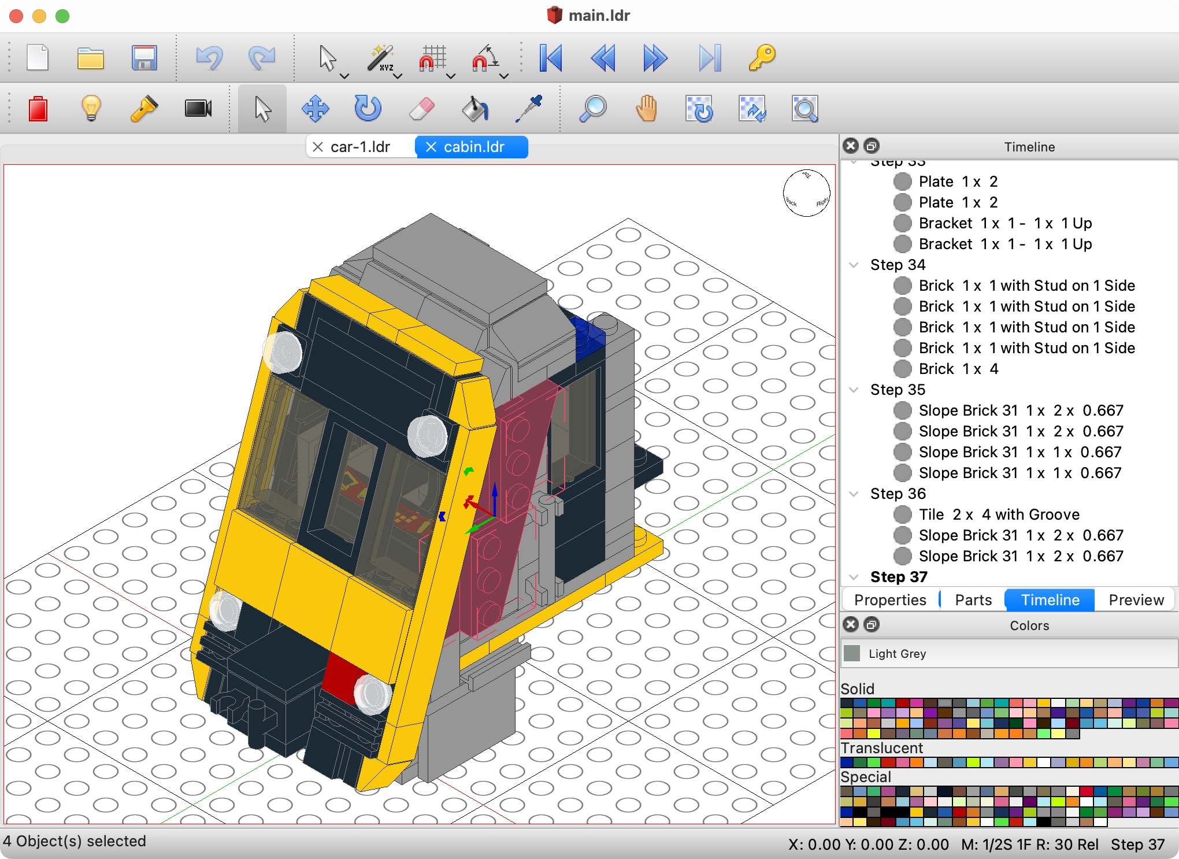Screen dimensions: 1179x859
Task: Select the Paint Bucket tool
Action: pos(474,109)
